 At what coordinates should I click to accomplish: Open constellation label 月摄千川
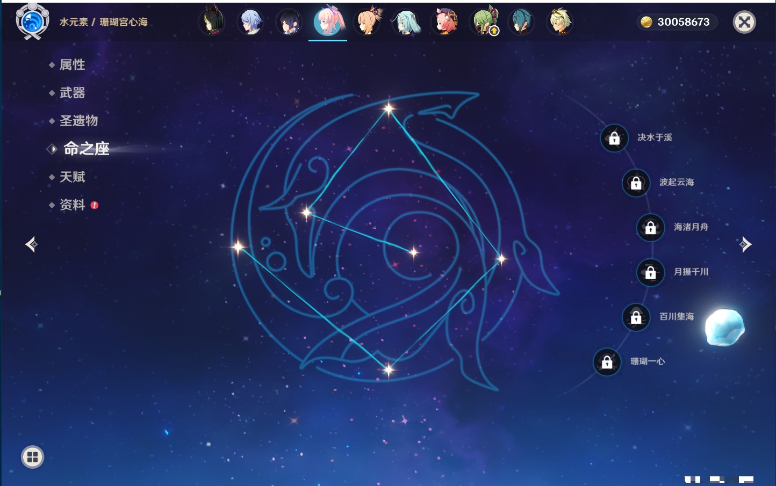point(691,272)
